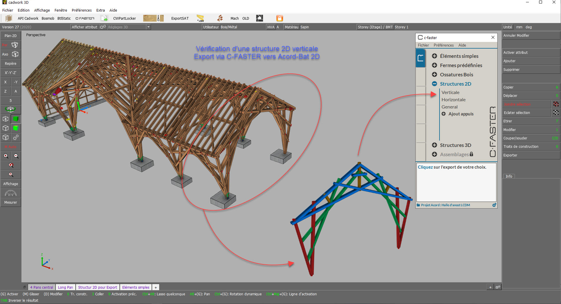This screenshot has width=561, height=304.
Task: Click the thermometer wood icon
Action: (160, 18)
